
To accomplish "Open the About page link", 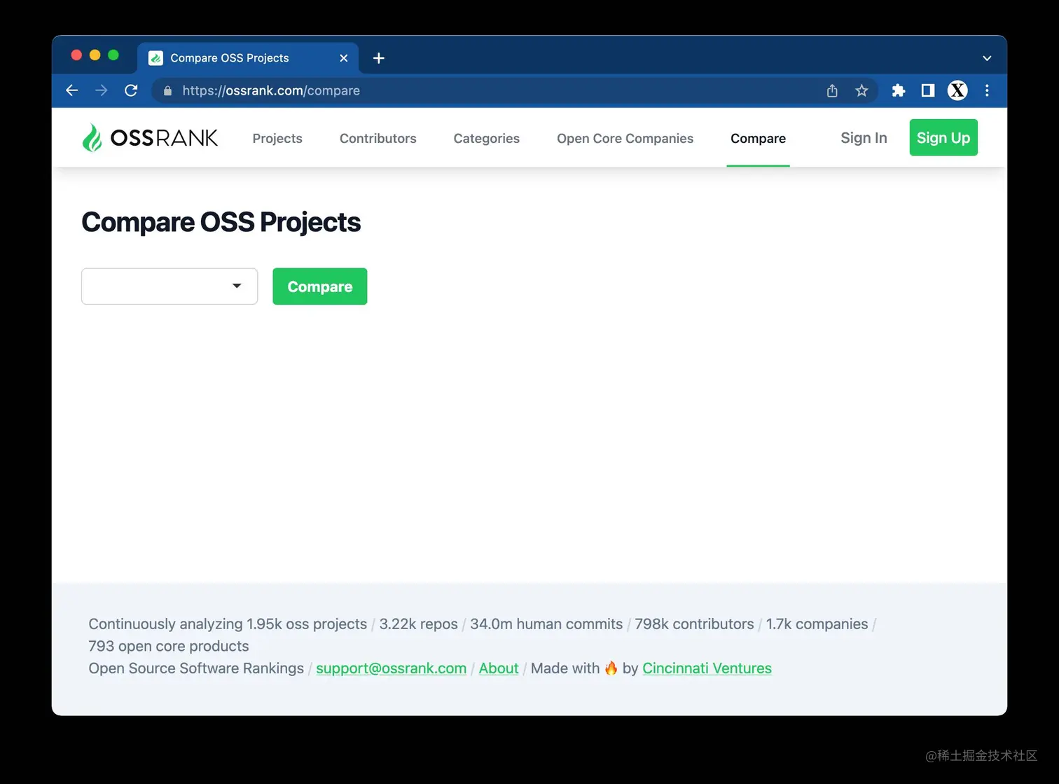I will (498, 668).
